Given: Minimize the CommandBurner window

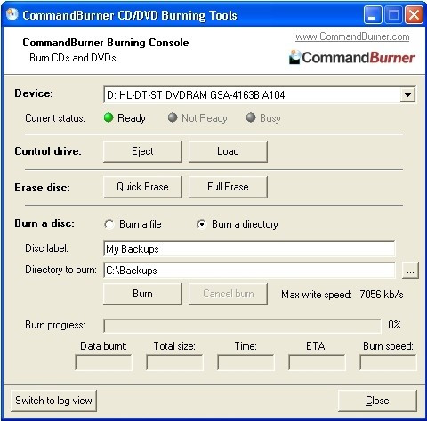Looking at the screenshot, I should tap(373, 14).
